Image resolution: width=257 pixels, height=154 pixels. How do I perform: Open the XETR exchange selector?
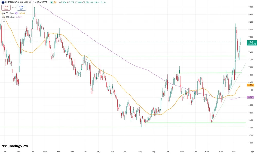(44, 2)
